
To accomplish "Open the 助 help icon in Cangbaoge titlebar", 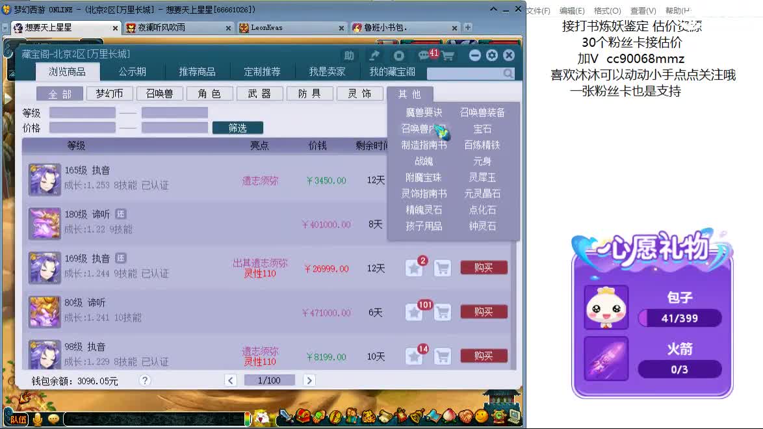I will 349,56.
